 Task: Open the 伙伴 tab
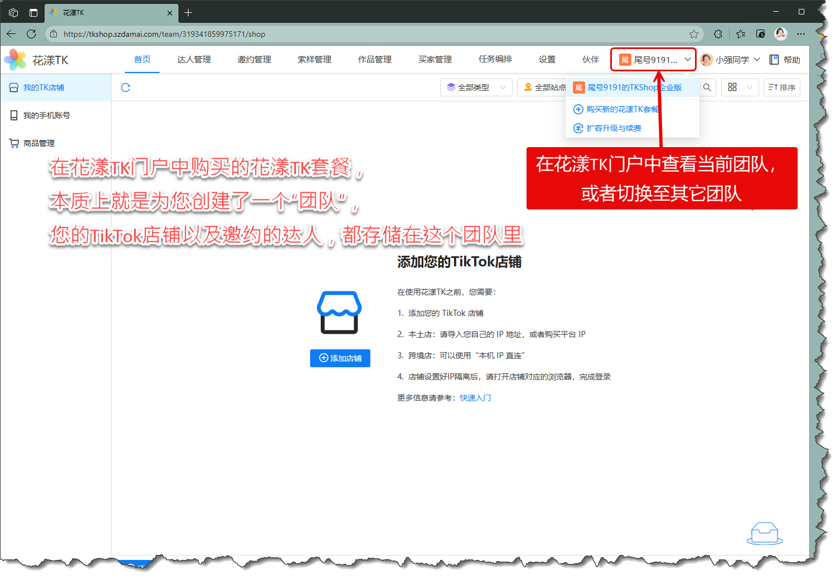pos(591,59)
